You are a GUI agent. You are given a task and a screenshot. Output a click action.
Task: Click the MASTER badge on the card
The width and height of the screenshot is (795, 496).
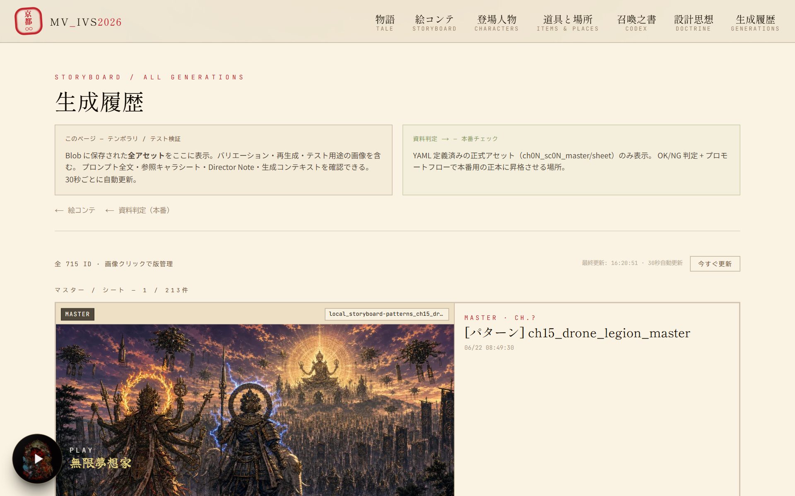pyautogui.click(x=77, y=314)
